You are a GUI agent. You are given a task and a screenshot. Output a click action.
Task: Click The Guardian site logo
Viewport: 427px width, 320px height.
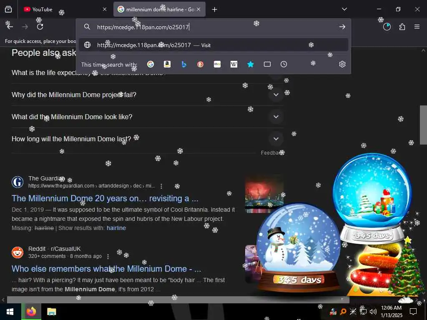[18, 182]
